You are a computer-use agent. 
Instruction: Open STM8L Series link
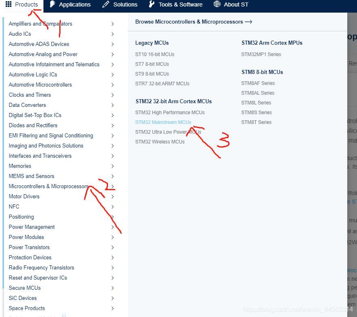256,103
